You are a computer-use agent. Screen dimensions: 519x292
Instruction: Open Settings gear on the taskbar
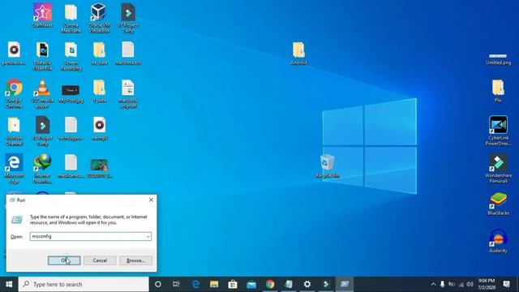(x=307, y=284)
